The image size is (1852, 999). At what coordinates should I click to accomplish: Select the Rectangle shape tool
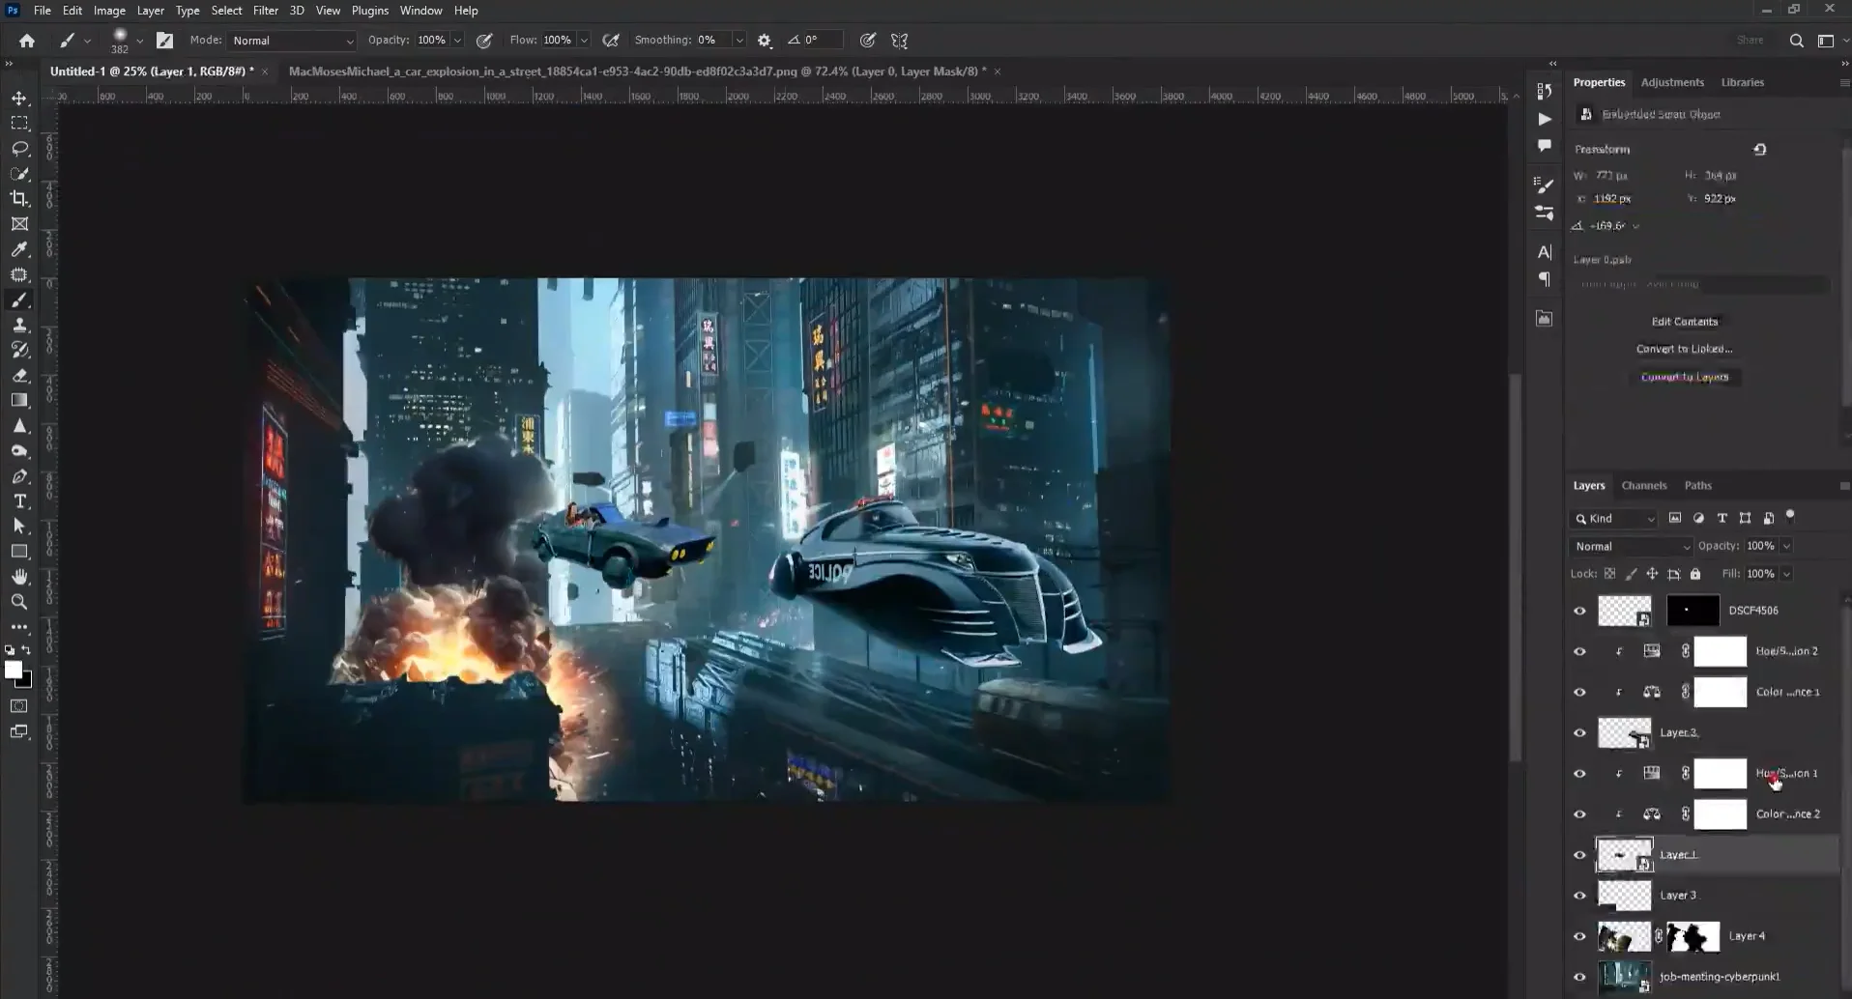click(x=19, y=552)
